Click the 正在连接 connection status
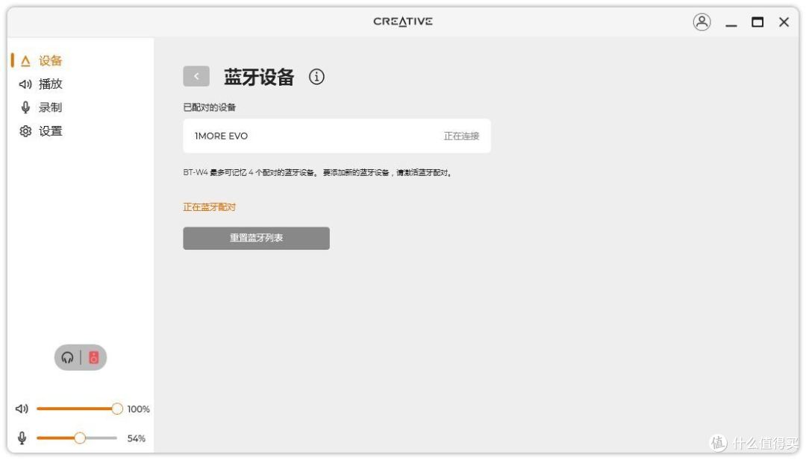The height and width of the screenshot is (460, 806). (x=461, y=136)
